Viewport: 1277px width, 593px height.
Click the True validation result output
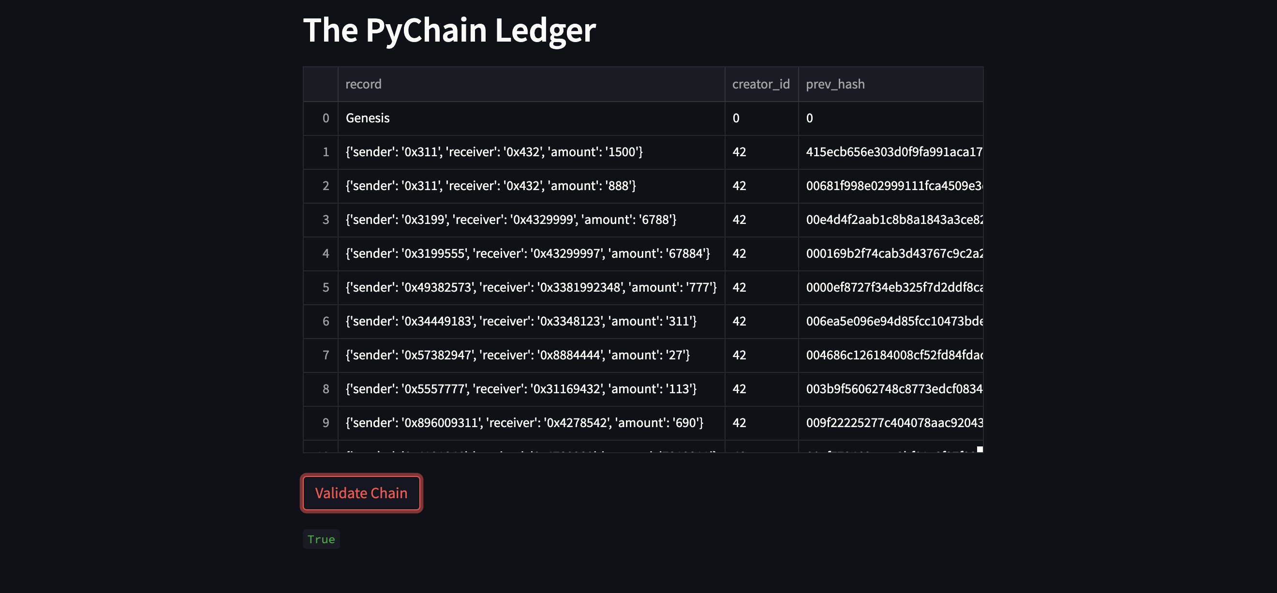321,539
